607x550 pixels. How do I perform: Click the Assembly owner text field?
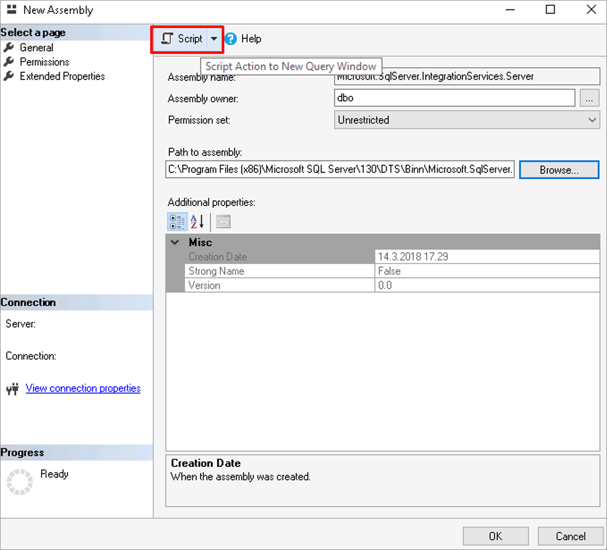coord(454,98)
